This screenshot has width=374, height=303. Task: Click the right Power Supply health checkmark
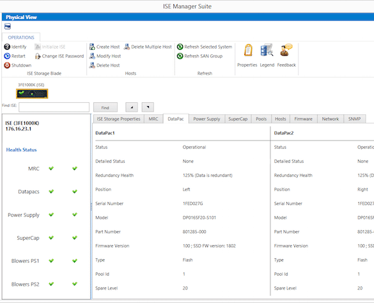click(x=75, y=215)
